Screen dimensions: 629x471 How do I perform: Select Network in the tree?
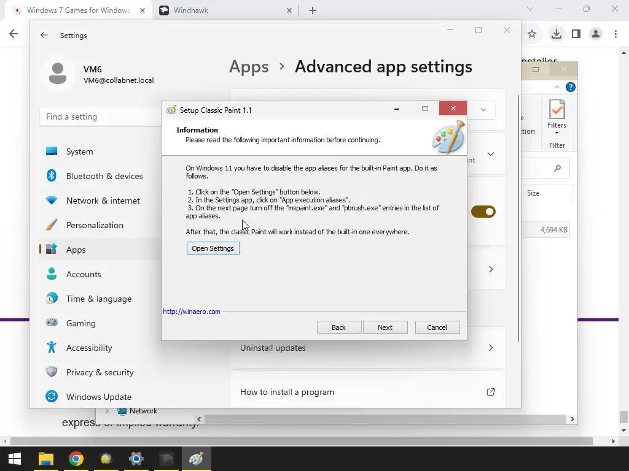coord(143,411)
